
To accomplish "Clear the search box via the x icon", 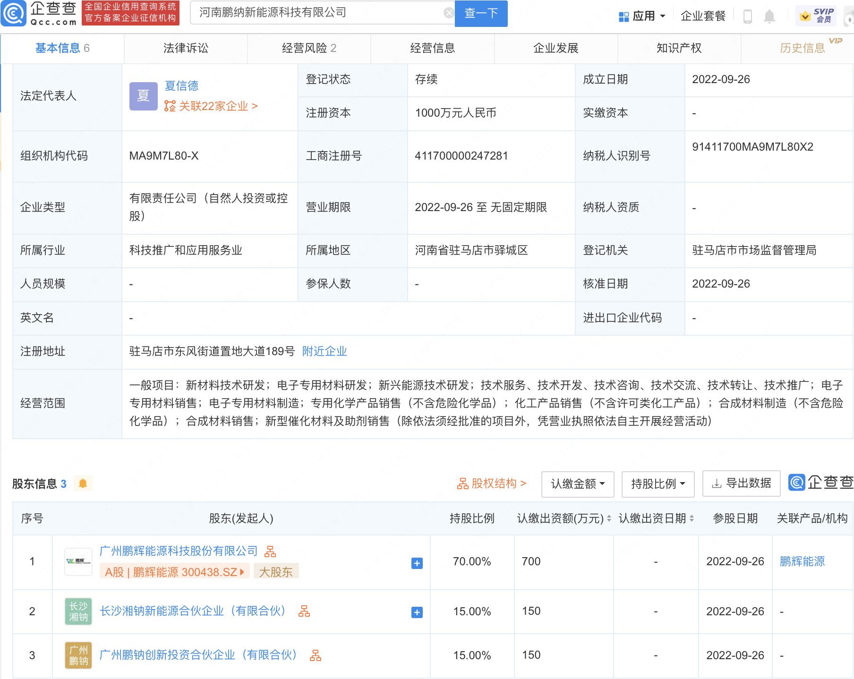I will pyautogui.click(x=448, y=12).
